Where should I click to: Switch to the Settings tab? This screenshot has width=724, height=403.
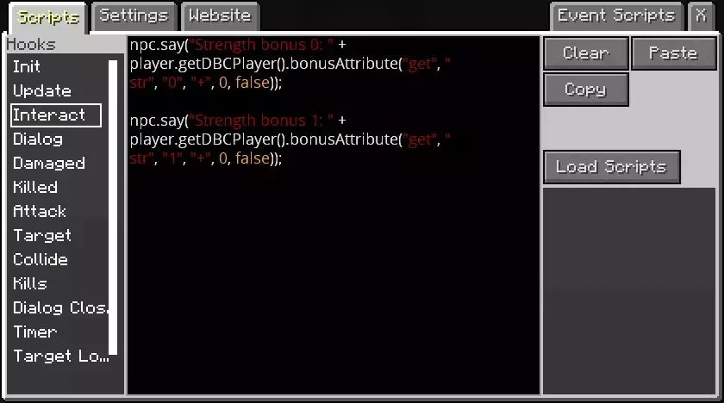point(134,16)
